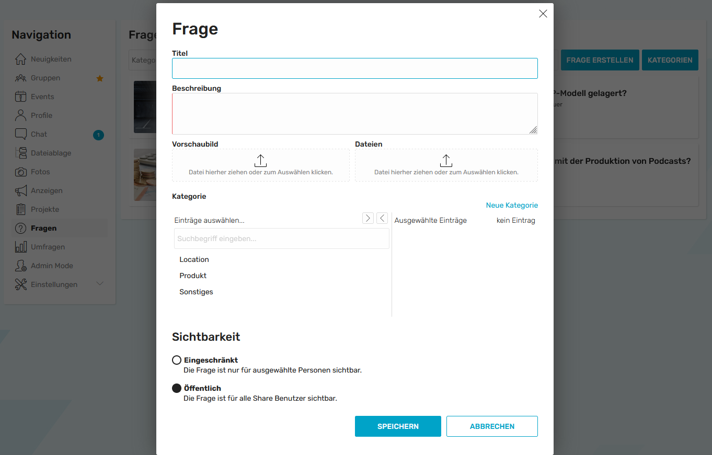Screen dimensions: 712x455
Task: Click the Neuigkeiten home icon
Action: tap(20, 59)
